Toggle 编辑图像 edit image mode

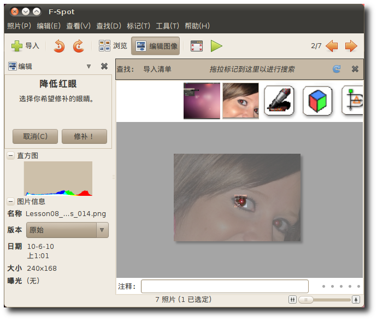pyautogui.click(x=156, y=46)
